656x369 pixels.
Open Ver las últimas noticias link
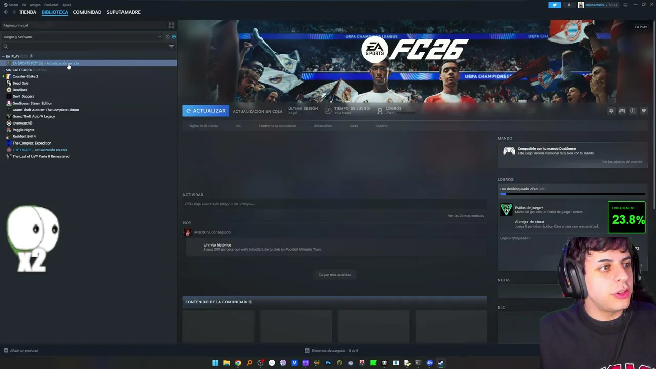pos(466,216)
